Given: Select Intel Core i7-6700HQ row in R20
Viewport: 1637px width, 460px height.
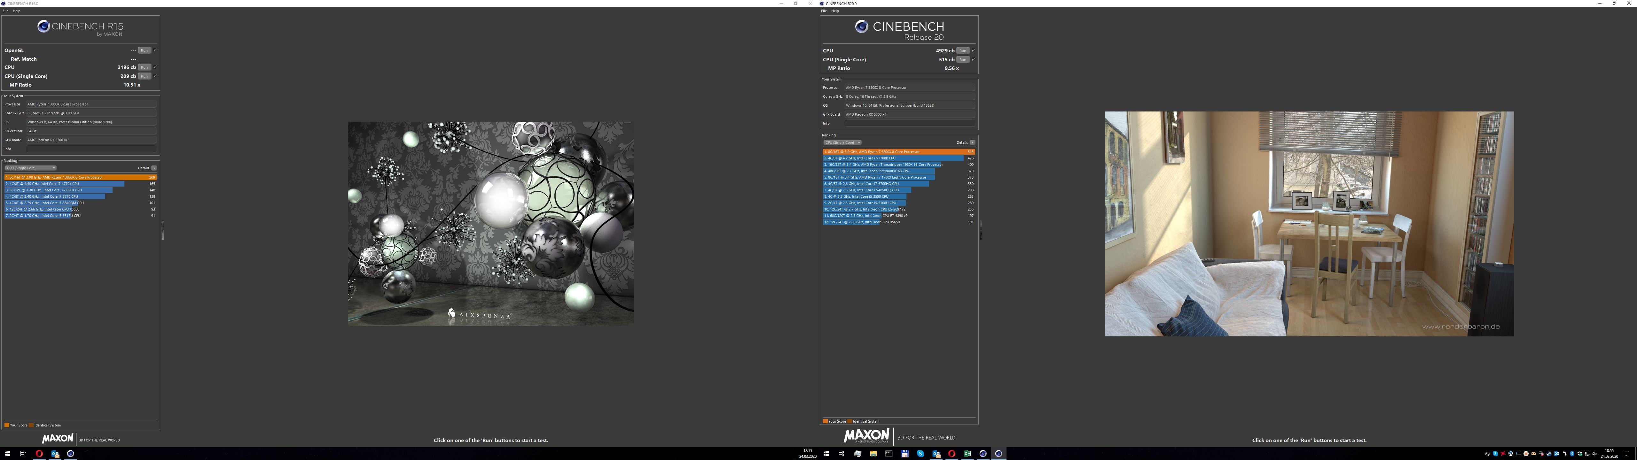Looking at the screenshot, I should [x=898, y=184].
